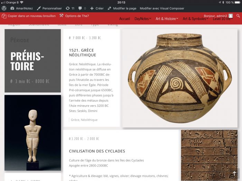This screenshot has height=181, width=242.
Task: Click the site search magnifier icon
Action: (238, 16)
